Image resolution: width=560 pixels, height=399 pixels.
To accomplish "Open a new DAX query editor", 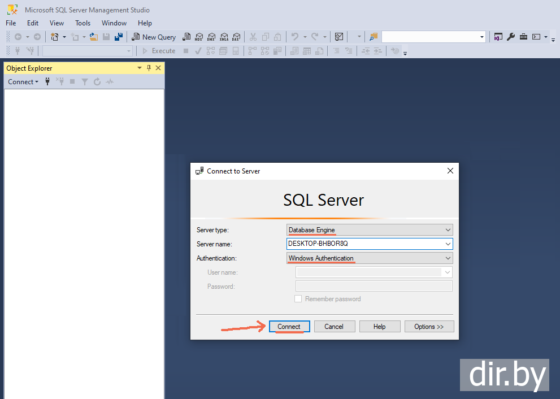I will point(236,37).
